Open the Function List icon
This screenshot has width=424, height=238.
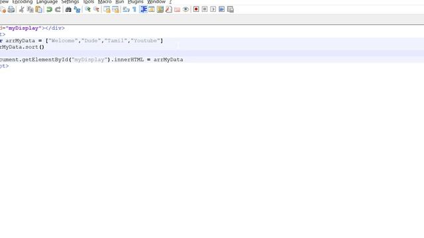169,9
